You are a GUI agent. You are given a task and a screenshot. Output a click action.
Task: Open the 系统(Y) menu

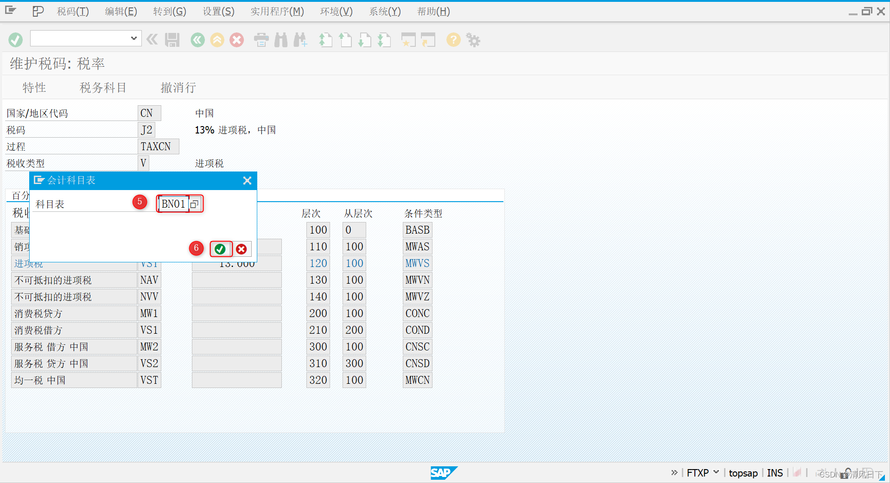pos(385,11)
